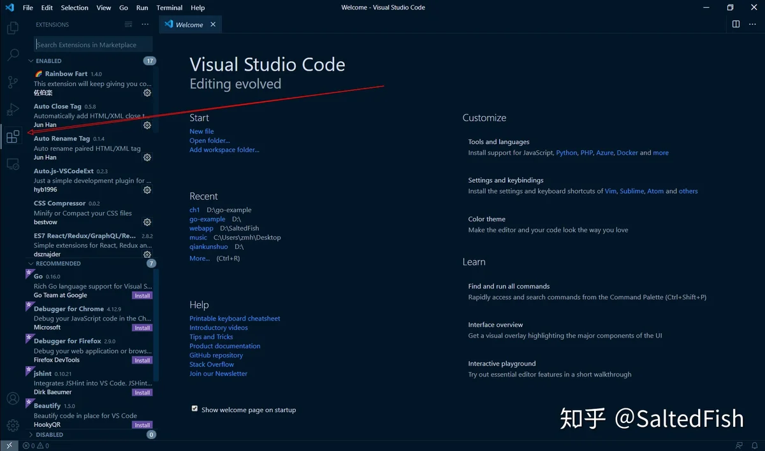Open the Selection menu
Screen dimensions: 765x451
[75, 8]
